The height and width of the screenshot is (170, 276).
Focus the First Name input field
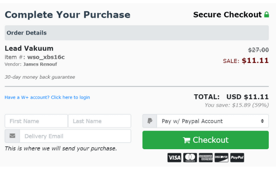point(36,121)
